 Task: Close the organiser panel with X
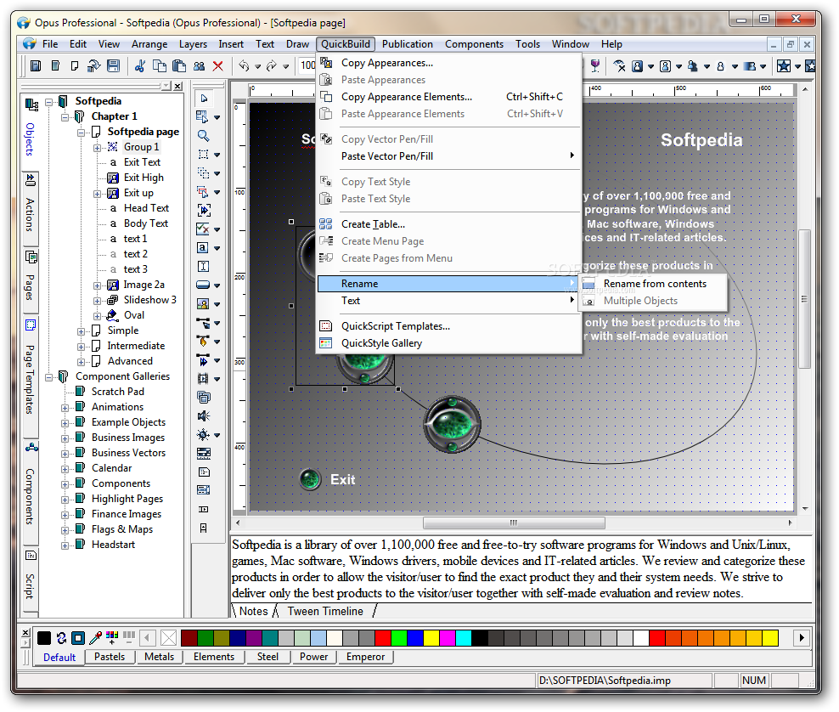pos(177,86)
